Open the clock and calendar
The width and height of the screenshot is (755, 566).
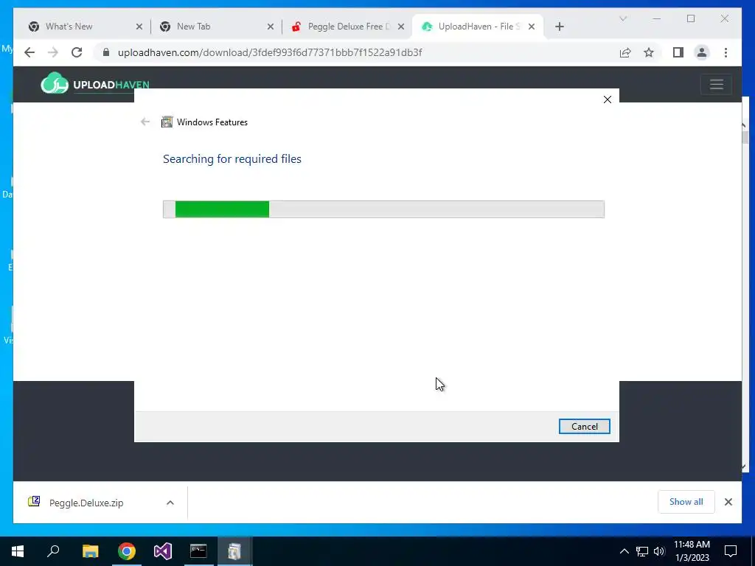click(x=692, y=551)
